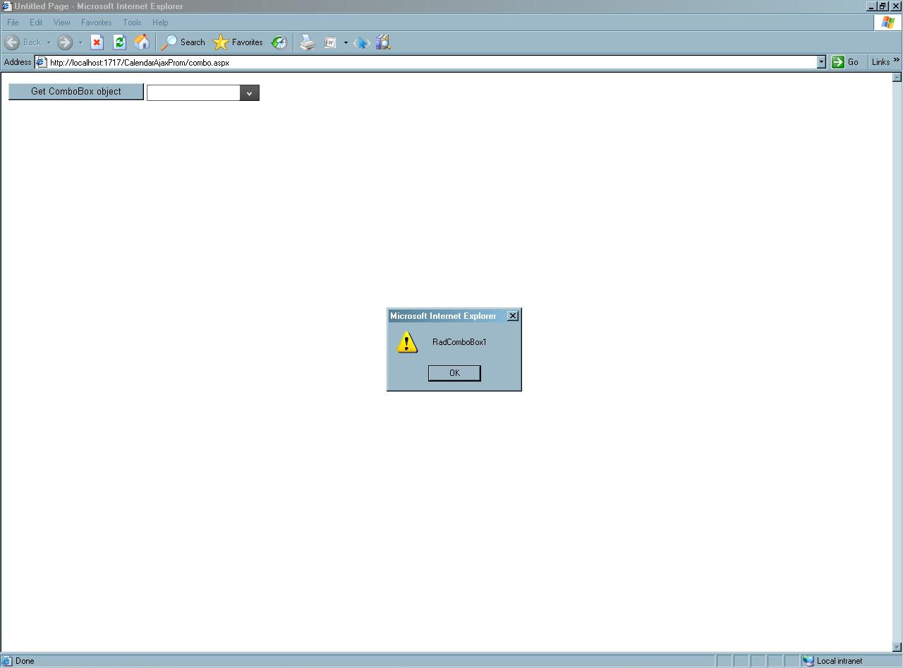The width and height of the screenshot is (903, 668).
Task: Click the page icon in address bar
Action: click(42, 62)
